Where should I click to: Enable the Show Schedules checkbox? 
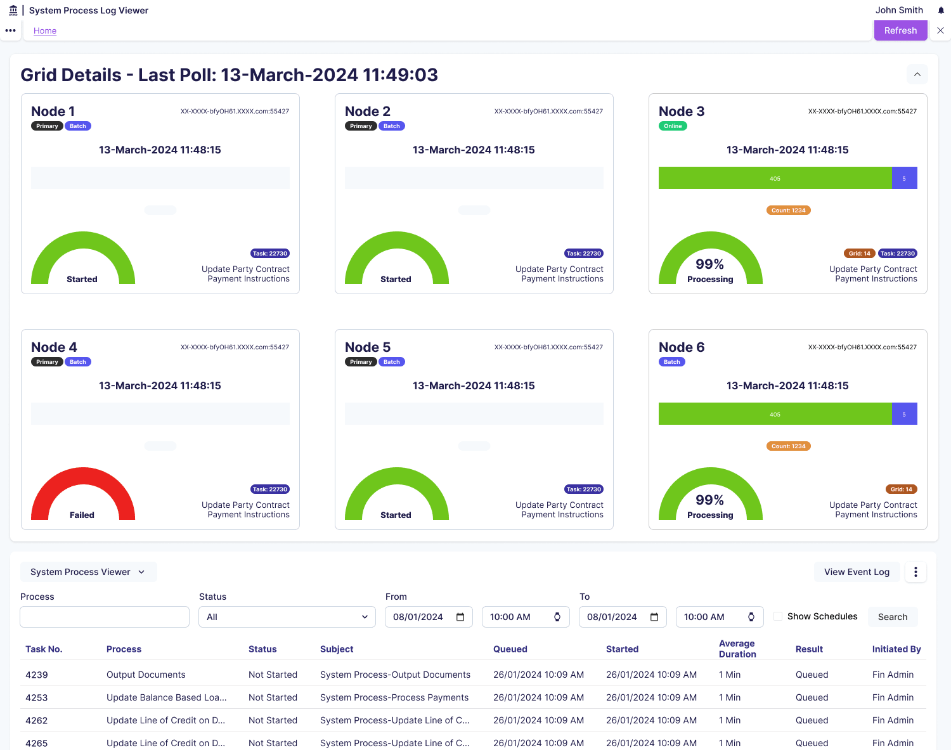(x=778, y=616)
